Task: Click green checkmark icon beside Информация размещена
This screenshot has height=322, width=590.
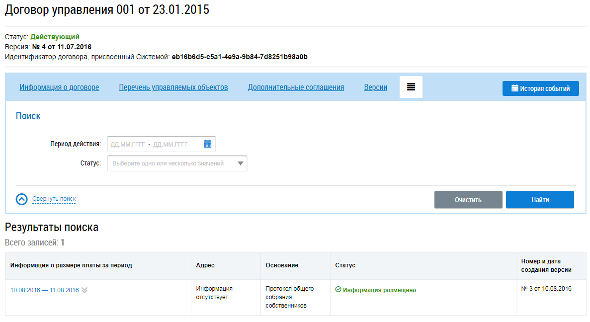Action: [338, 290]
